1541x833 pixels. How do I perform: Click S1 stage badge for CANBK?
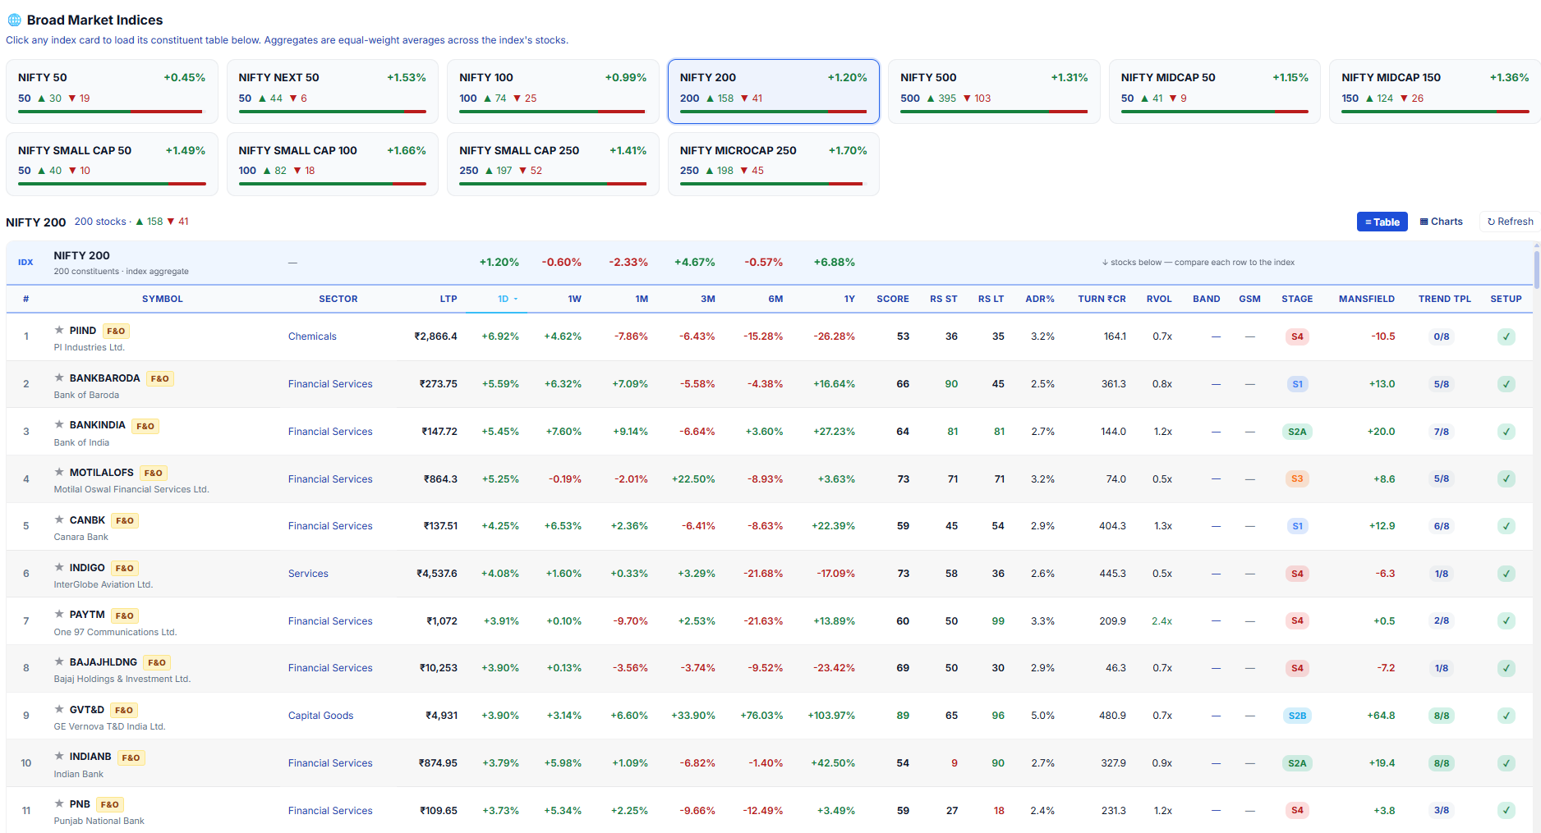(1297, 526)
